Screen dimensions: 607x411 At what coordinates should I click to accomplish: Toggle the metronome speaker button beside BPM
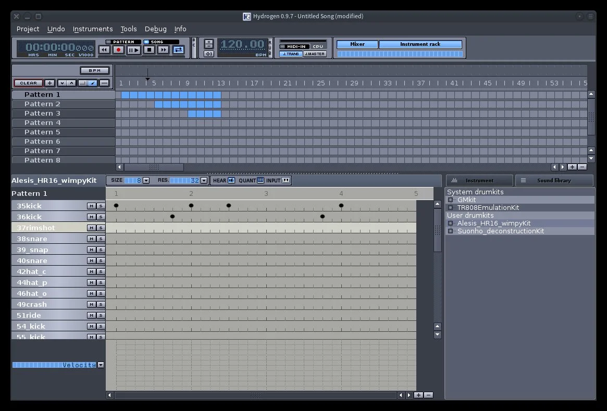pyautogui.click(x=208, y=54)
